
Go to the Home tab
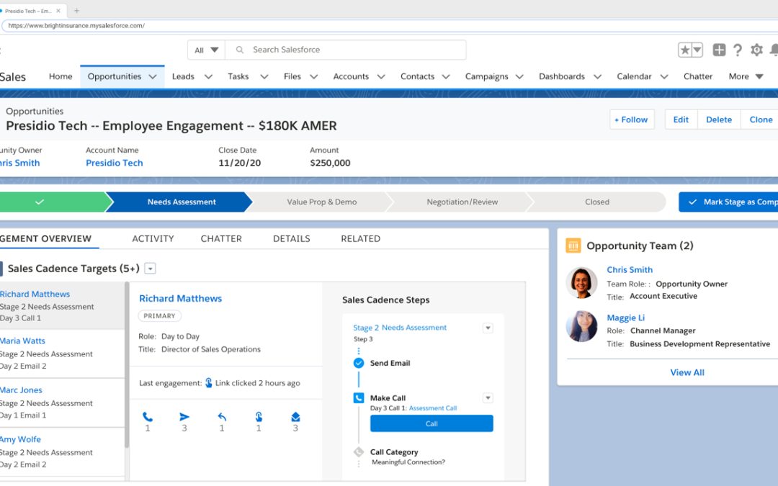[x=61, y=76]
